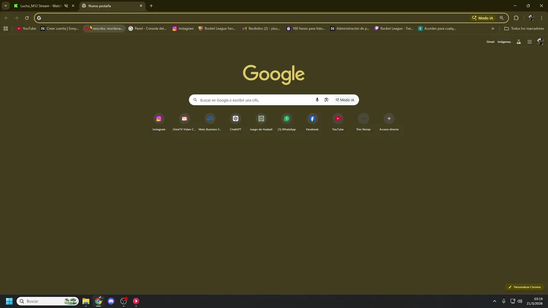The image size is (548, 308).
Task: Reload the current page
Action: pyautogui.click(x=27, y=18)
